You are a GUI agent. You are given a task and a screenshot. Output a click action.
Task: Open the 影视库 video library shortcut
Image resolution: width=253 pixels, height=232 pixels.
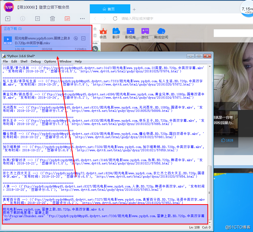pyautogui.click(x=130, y=33)
